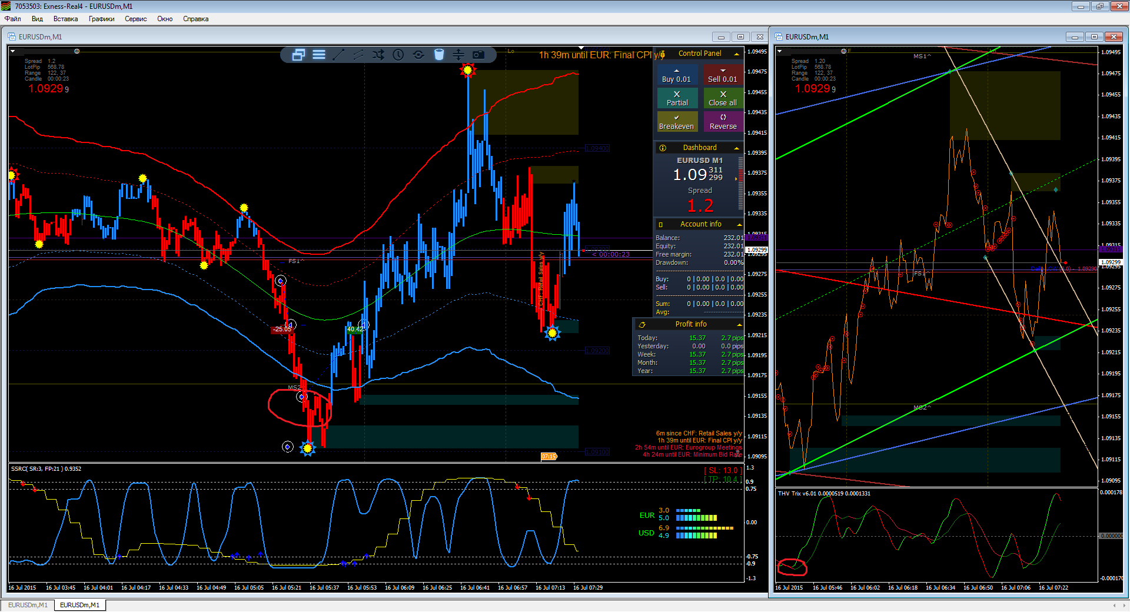This screenshot has height=612, width=1130.
Task: Switch to the first EURUSDm,M1 bottom tab
Action: (x=28, y=605)
